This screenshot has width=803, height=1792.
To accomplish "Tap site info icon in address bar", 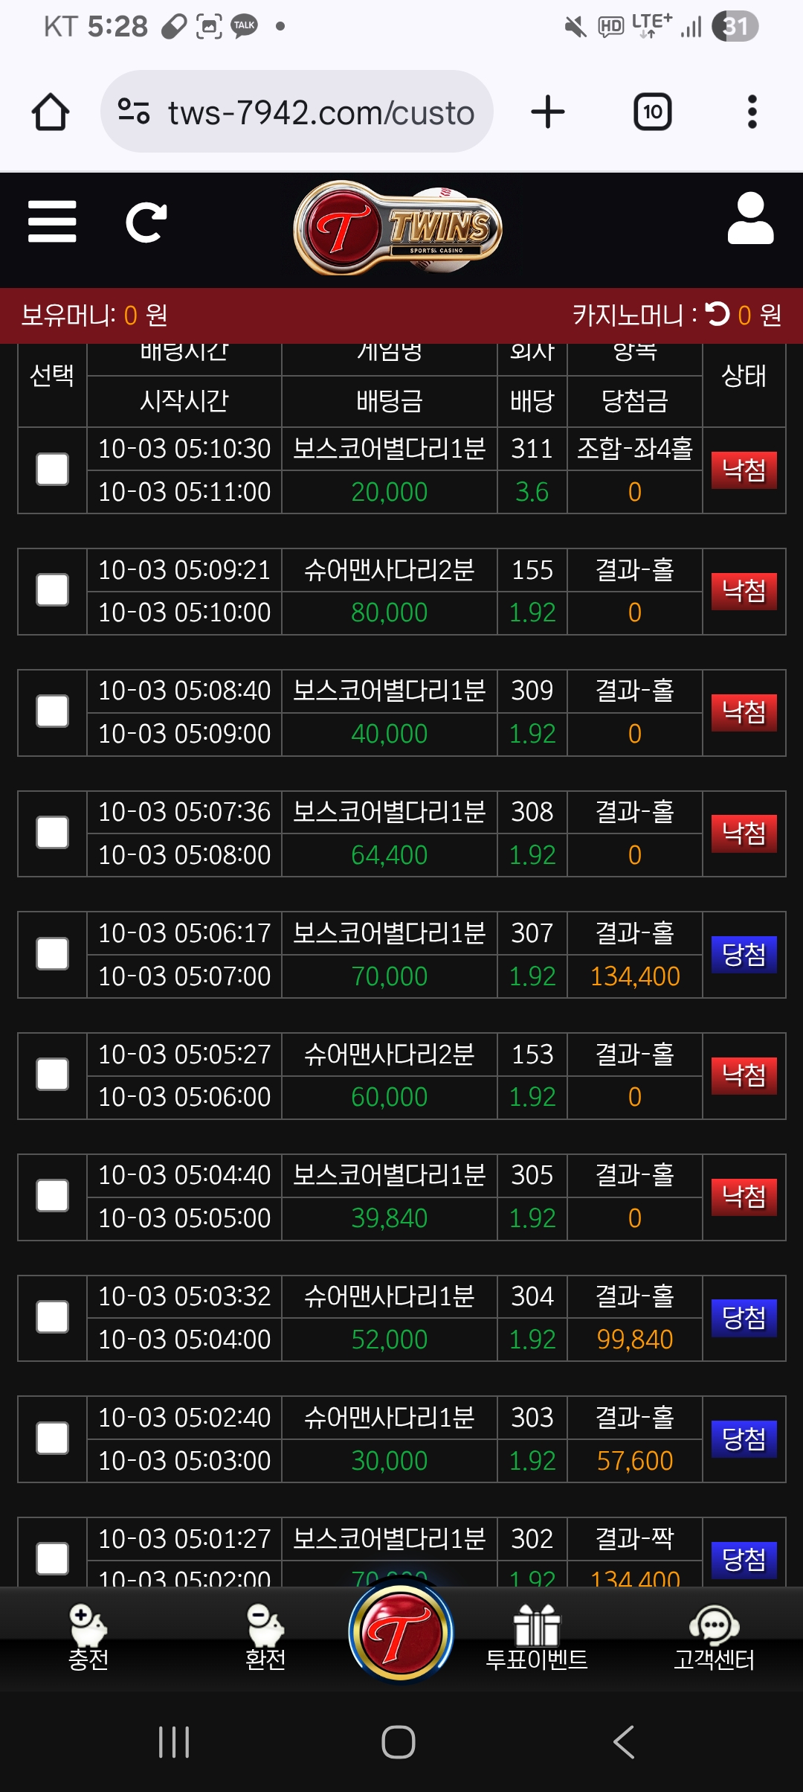I will [x=134, y=112].
